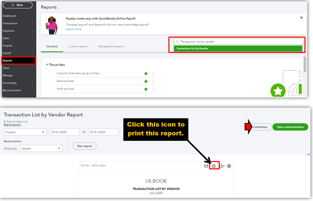The image size is (313, 201).
Task: Open the Profit and Loss report
Action: pos(65,89)
